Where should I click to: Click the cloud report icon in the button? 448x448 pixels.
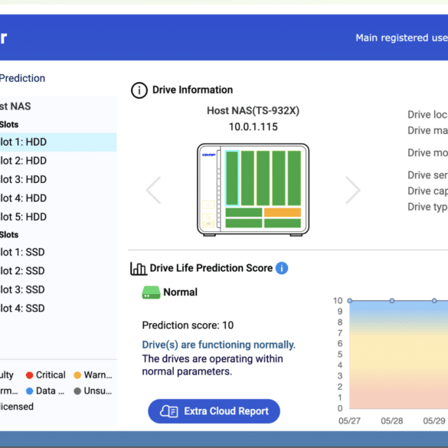[168, 411]
